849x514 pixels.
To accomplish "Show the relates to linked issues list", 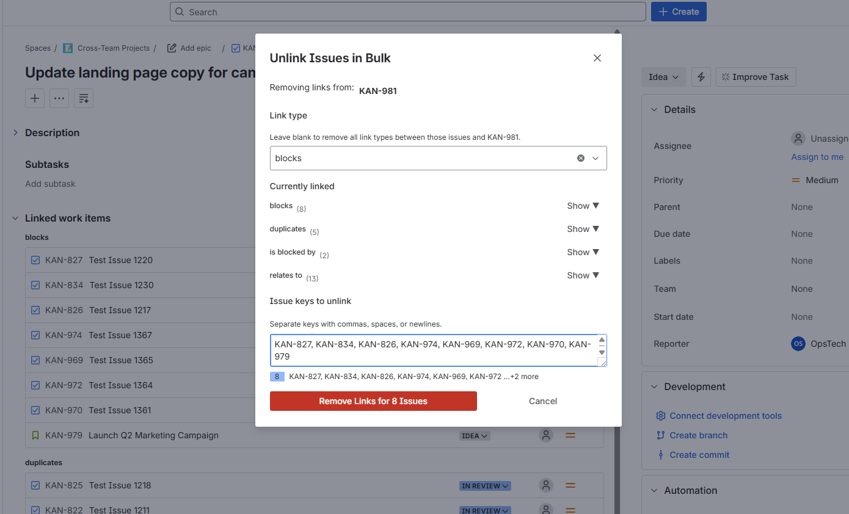I will (582, 275).
